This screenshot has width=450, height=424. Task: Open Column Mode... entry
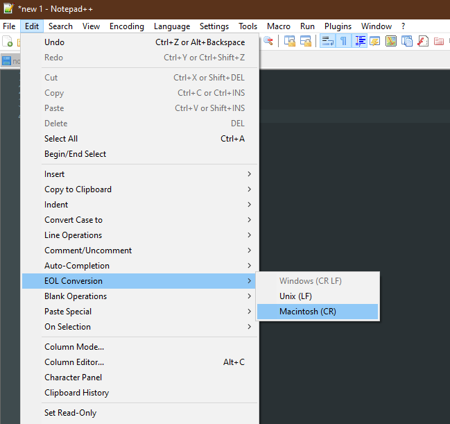[x=140, y=347]
